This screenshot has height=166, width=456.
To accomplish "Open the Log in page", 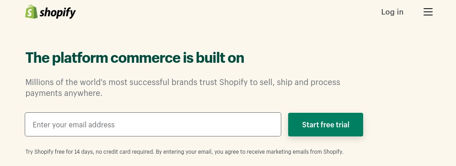I will 392,12.
